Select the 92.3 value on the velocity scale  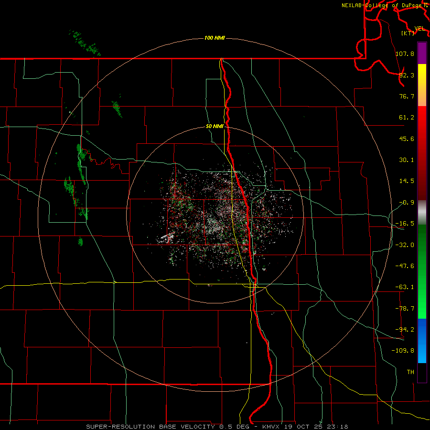[407, 75]
